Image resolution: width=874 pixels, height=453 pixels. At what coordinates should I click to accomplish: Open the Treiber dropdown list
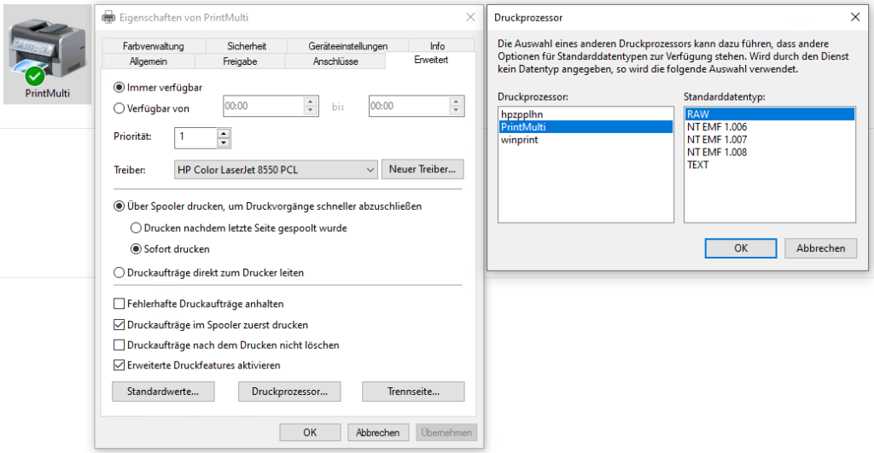(x=370, y=170)
